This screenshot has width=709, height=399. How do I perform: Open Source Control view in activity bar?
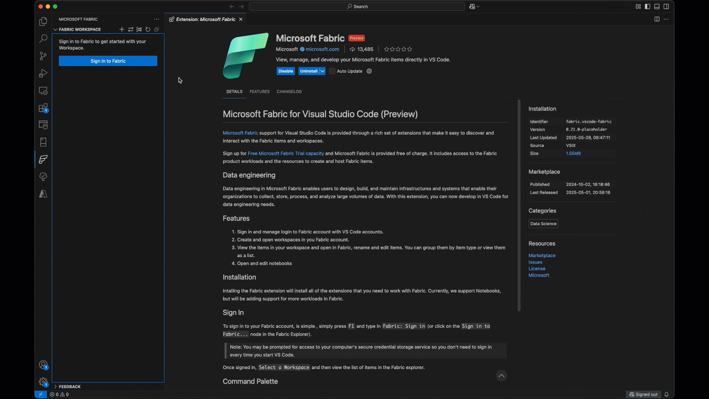coord(43,56)
